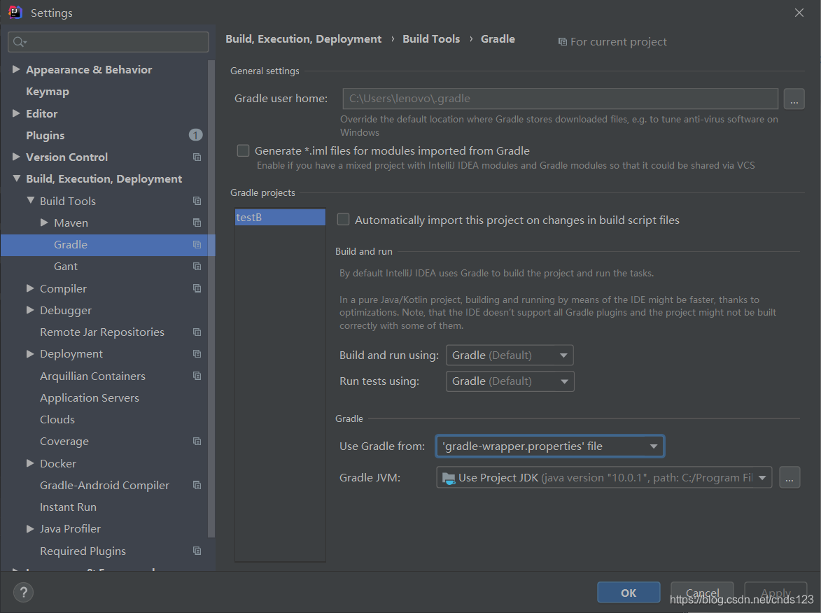Click the project-level icon beside Build Tools
821x613 pixels.
(197, 201)
